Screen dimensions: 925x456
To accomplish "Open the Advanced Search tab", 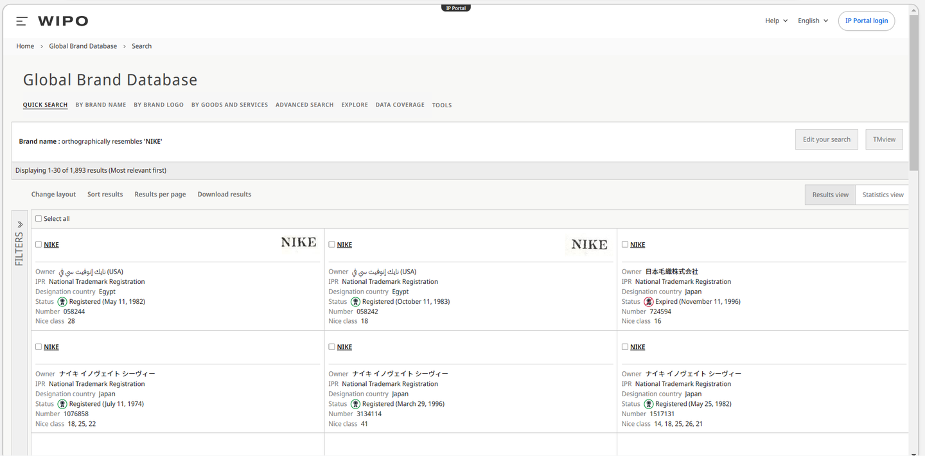I will (304, 105).
